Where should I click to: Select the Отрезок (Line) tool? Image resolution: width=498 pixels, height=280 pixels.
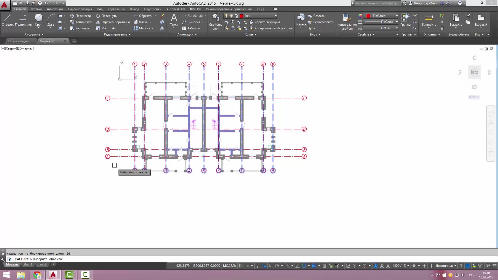pyautogui.click(x=8, y=20)
